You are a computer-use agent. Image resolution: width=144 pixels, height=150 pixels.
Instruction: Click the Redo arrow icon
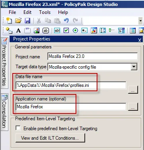click(75, 21)
